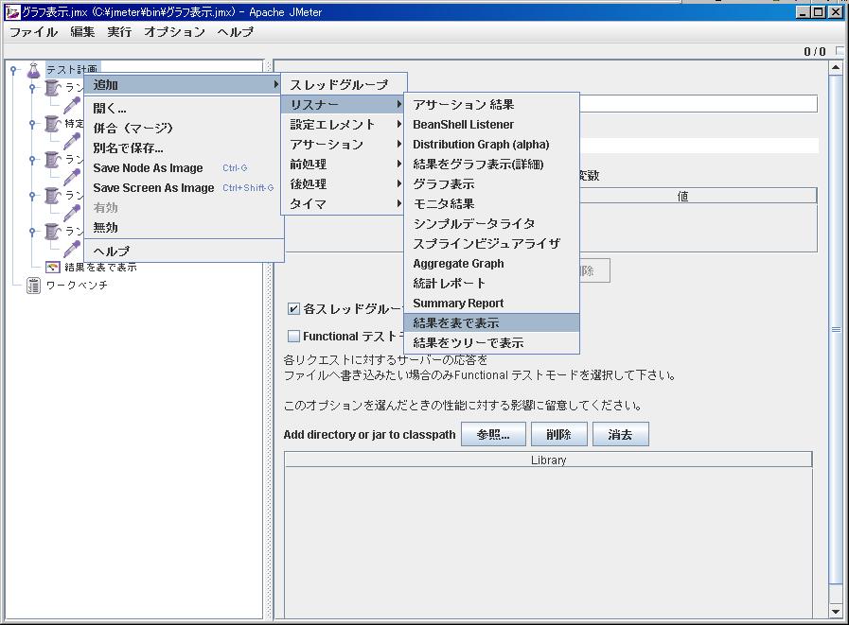Select リスナー in the add submenu
The width and height of the screenshot is (849, 625).
coord(344,104)
